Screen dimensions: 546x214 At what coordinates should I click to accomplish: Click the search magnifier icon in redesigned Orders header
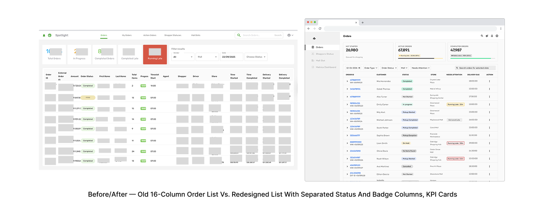coord(482,36)
